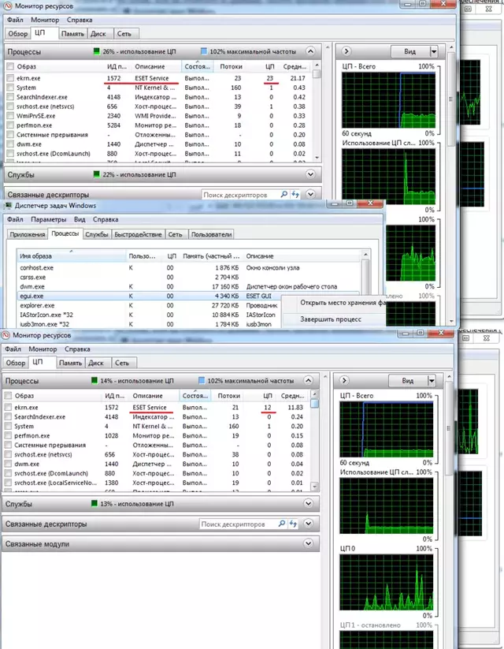Click refresh arrows icon in 14% CPU monitor descriptors bar

pos(293,524)
